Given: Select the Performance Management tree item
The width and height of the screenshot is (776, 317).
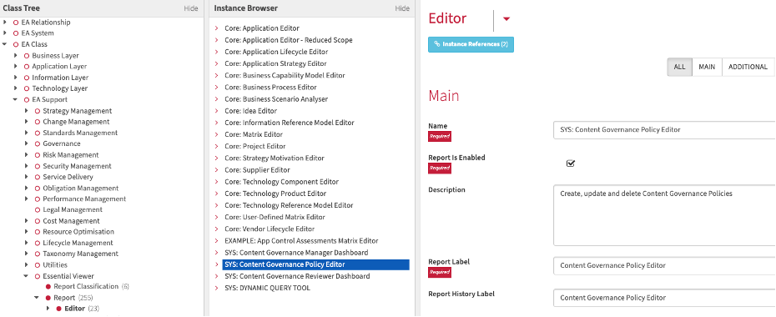Looking at the screenshot, I should click(84, 199).
